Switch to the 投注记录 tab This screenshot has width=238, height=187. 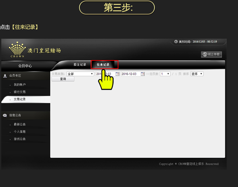pyautogui.click(x=80, y=65)
